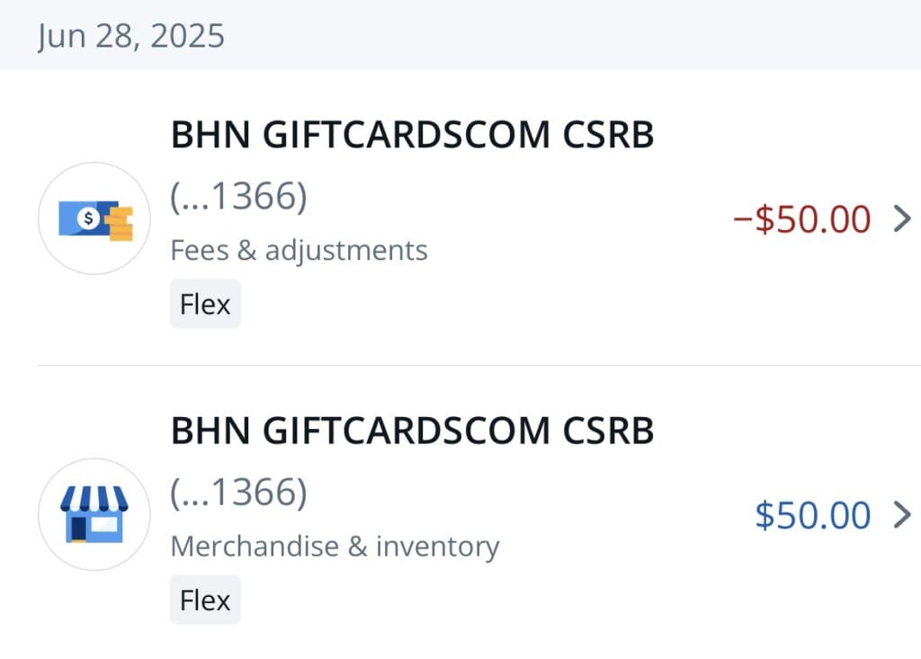Open the positive $50.00 transaction's chevron arrow

point(901,514)
